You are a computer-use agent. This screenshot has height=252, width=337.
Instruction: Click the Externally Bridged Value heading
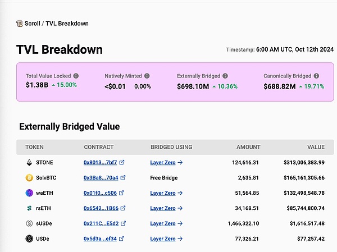click(x=70, y=126)
